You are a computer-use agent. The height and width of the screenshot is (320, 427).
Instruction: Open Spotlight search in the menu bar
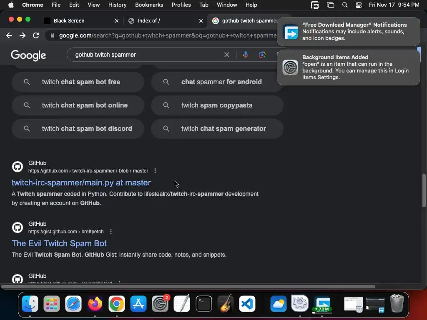345,5
